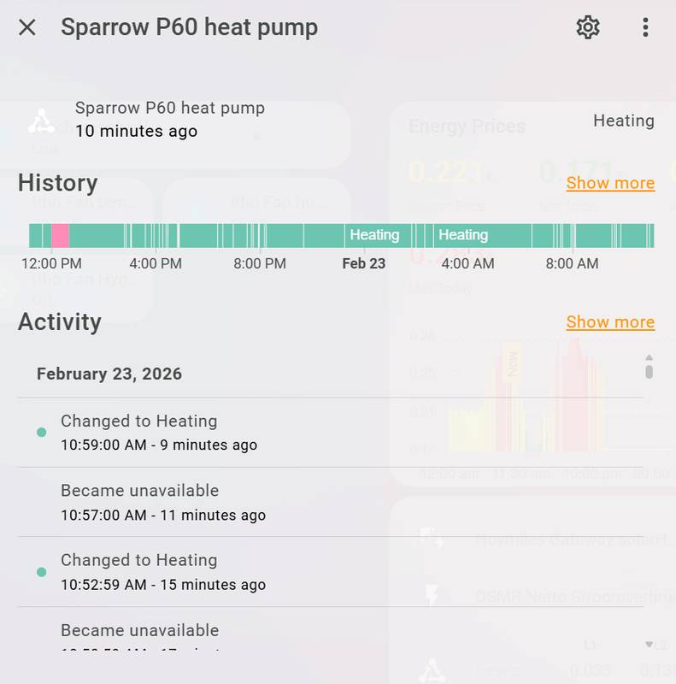Click the February 23, 2026 date header
676x684 pixels.
click(x=109, y=374)
